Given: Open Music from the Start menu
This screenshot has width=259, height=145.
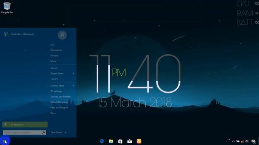Looking at the screenshot, I should pos(53,61).
